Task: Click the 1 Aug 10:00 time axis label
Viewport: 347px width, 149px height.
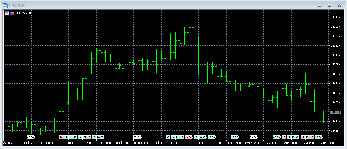Action: (x=289, y=143)
